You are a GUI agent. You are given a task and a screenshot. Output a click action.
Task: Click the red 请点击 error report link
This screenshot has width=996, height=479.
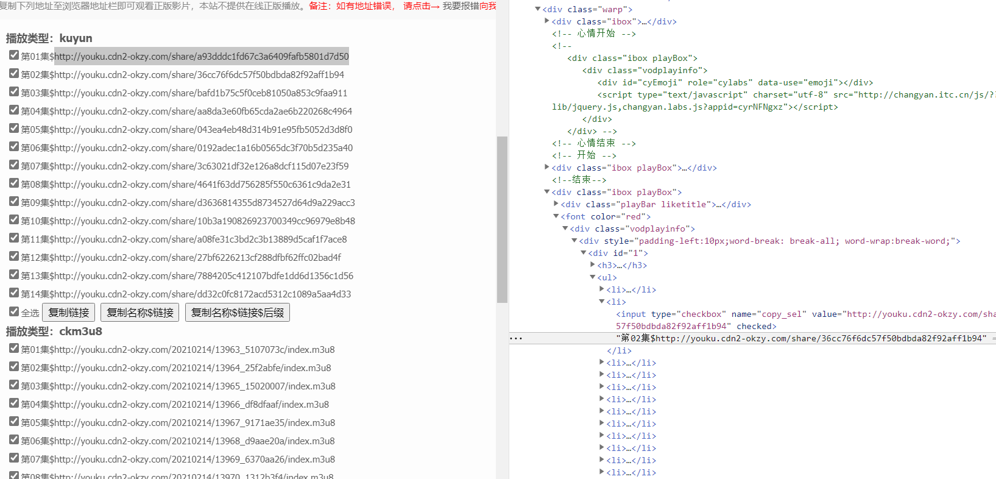click(421, 6)
